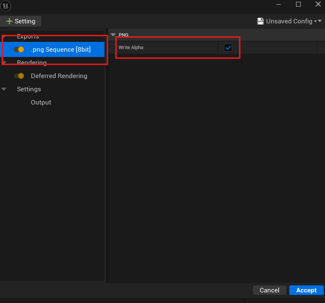Select the Output settings entry

coord(41,102)
